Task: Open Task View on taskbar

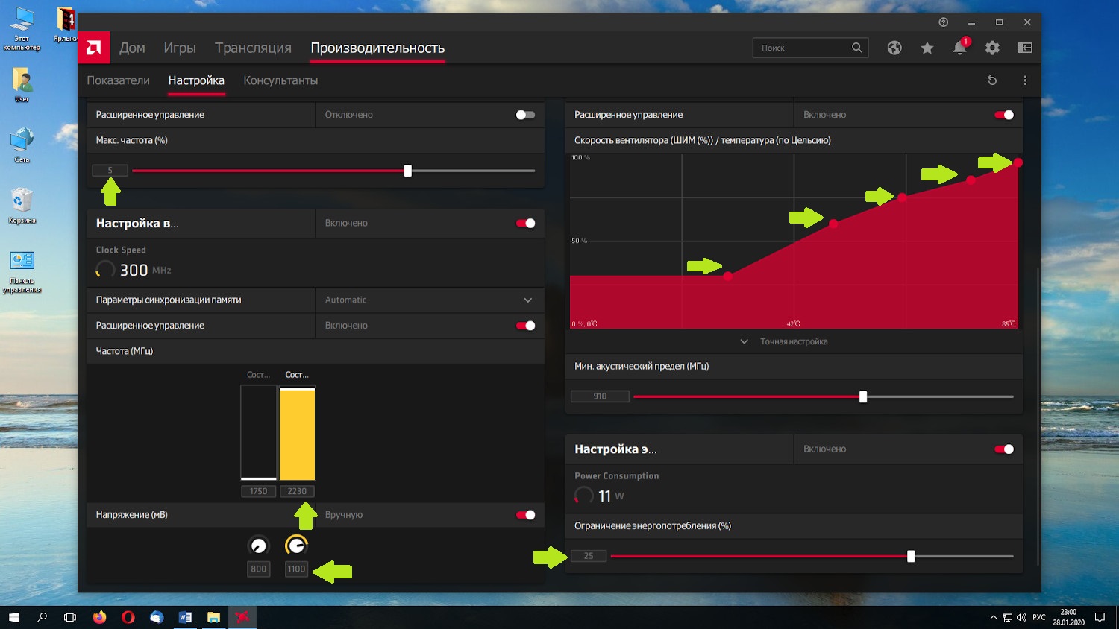Action: (70, 617)
